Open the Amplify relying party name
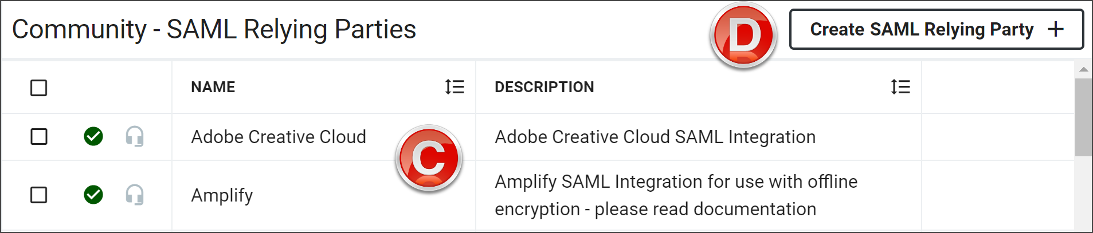The width and height of the screenshot is (1093, 233). (x=222, y=195)
